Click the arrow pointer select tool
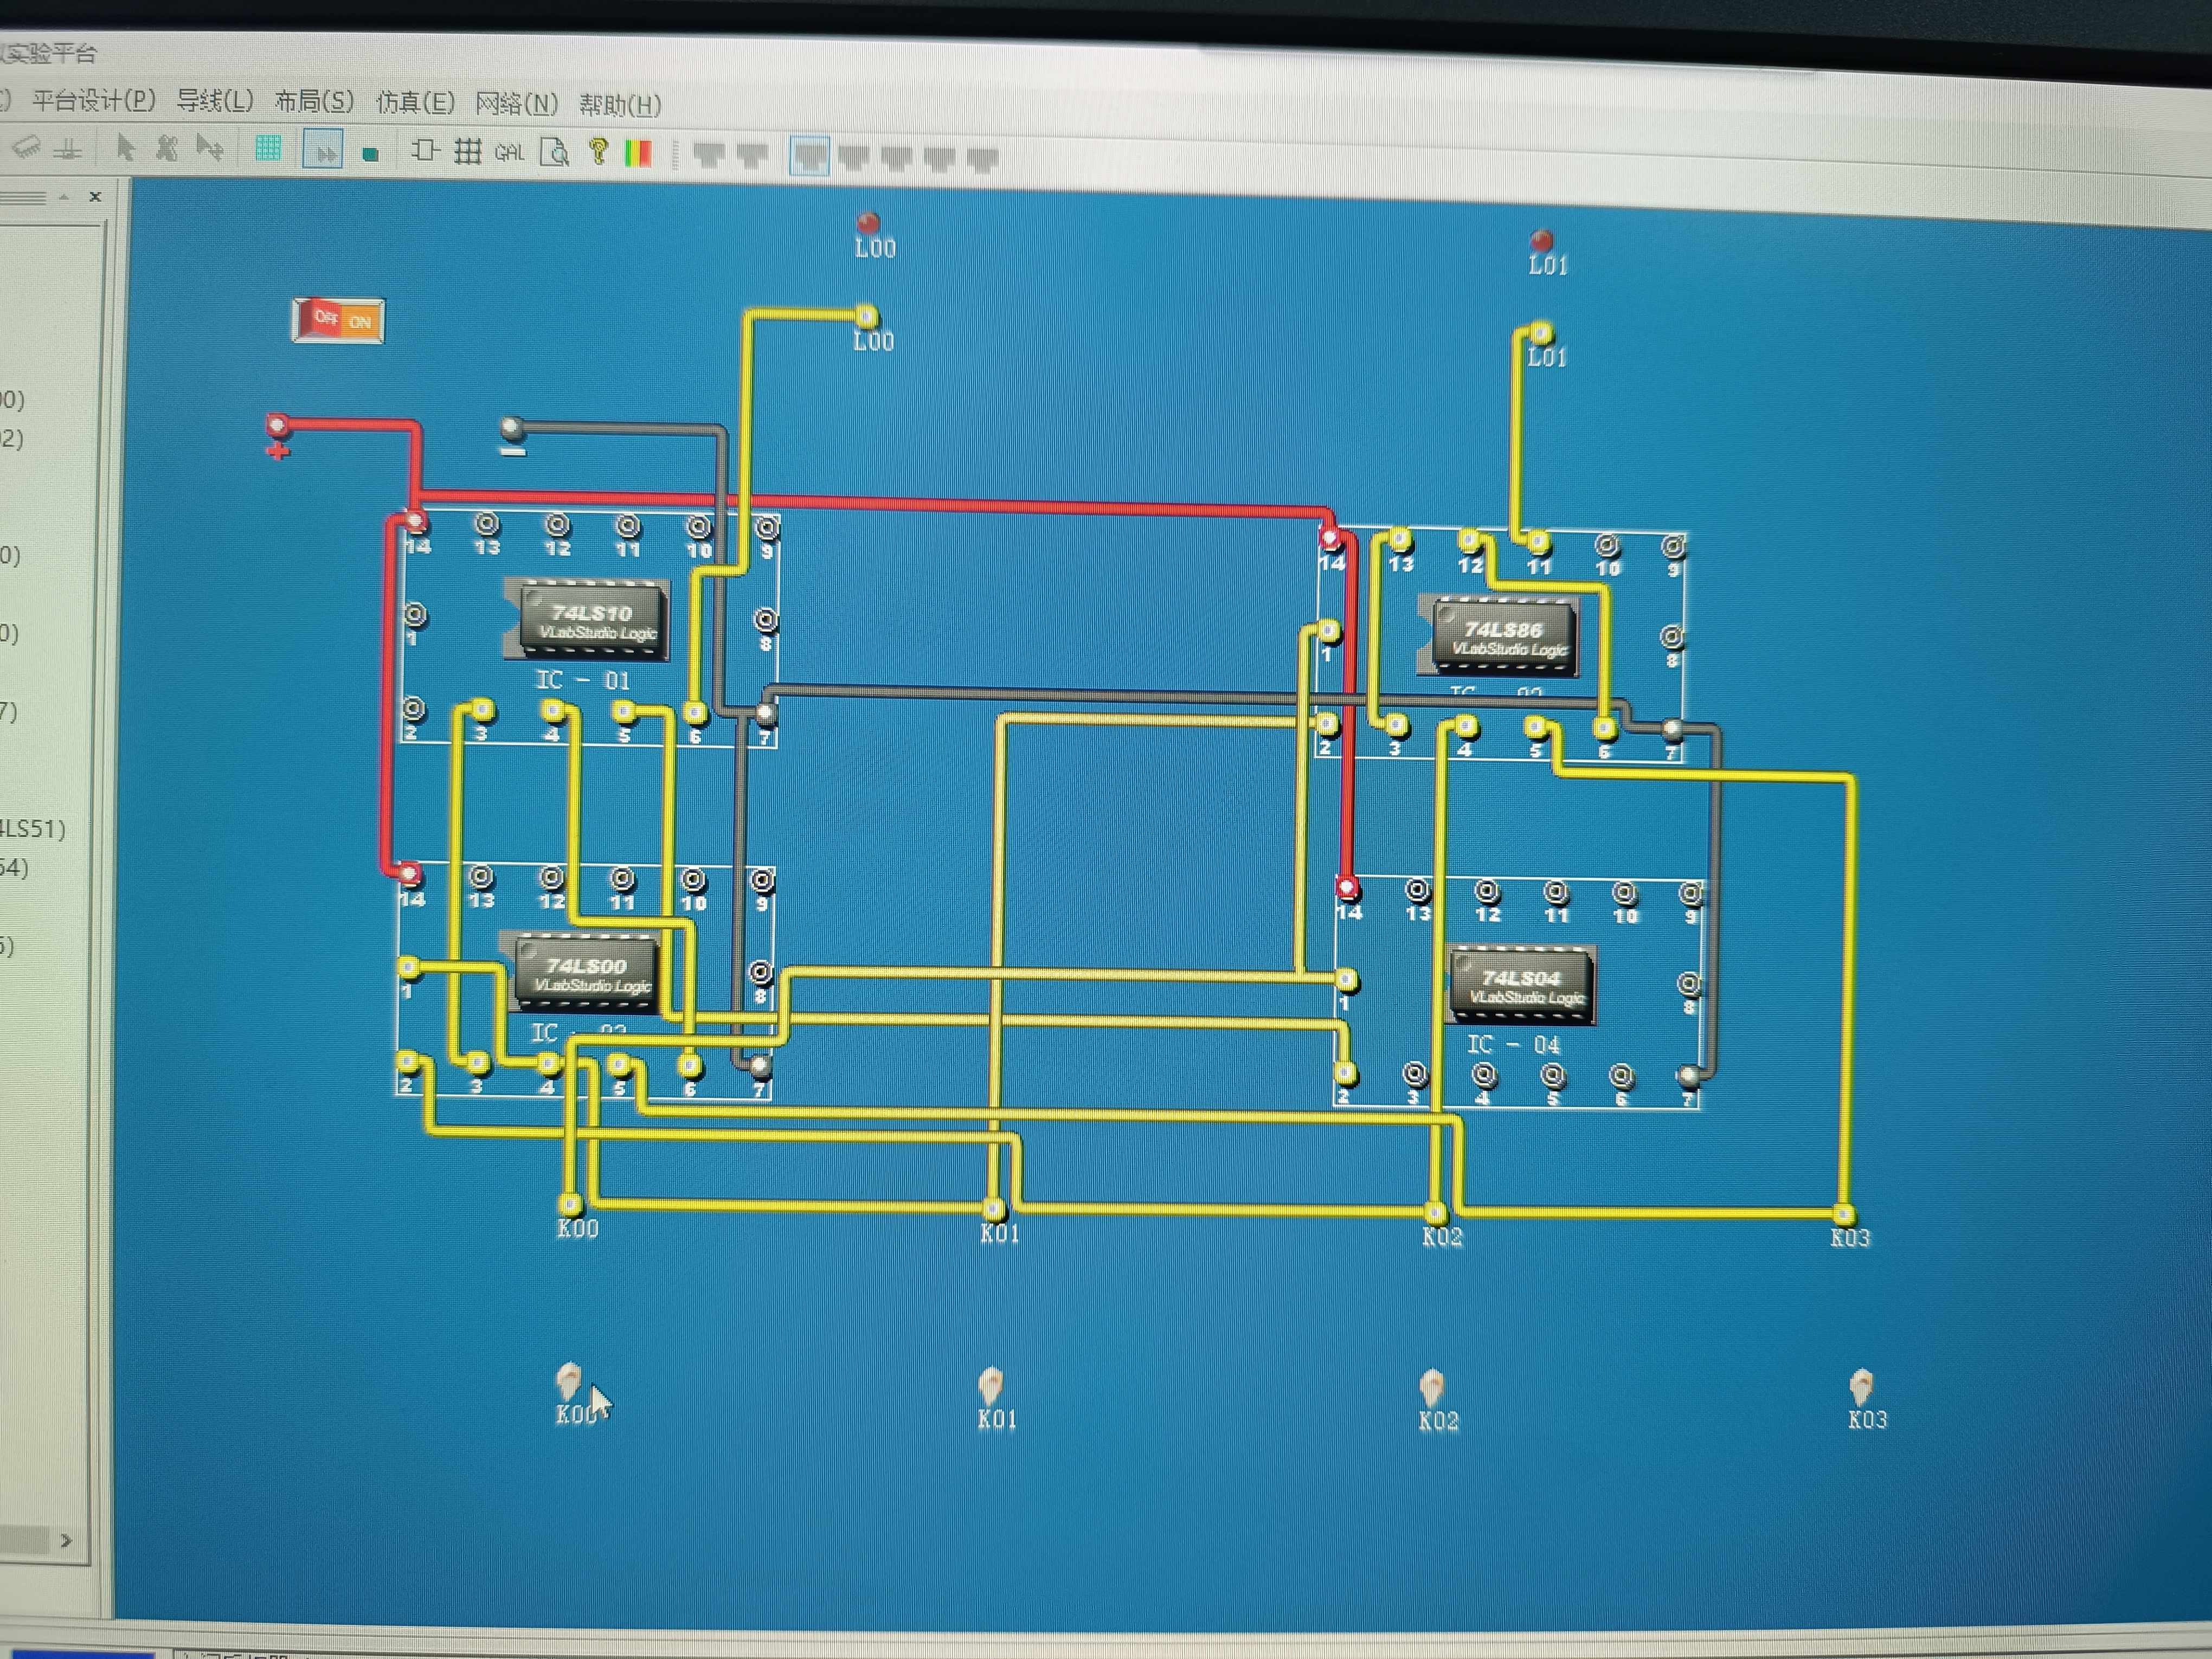Viewport: 2212px width, 1659px height. (x=125, y=148)
